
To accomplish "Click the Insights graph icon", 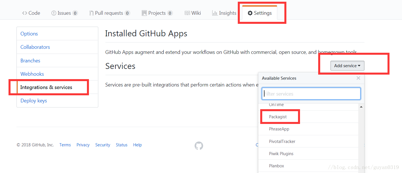I will tap(215, 13).
